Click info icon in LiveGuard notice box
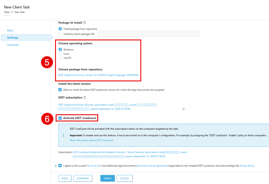Screen dimensions: 269x184 pos(63,135)
